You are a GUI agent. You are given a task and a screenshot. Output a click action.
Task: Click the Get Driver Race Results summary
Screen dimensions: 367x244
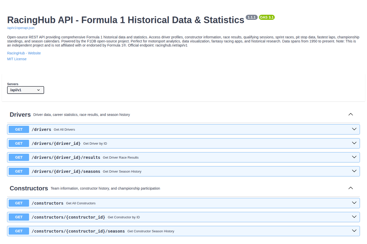121,158
